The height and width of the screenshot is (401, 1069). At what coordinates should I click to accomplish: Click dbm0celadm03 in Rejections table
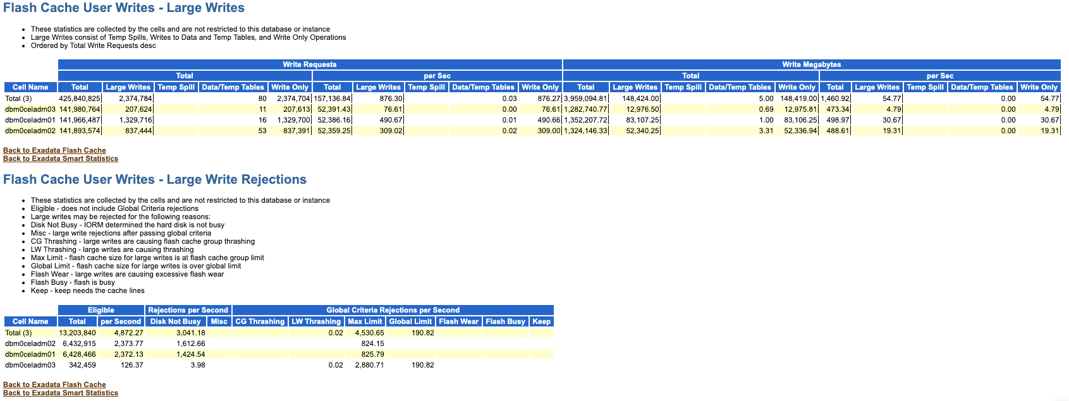30,365
